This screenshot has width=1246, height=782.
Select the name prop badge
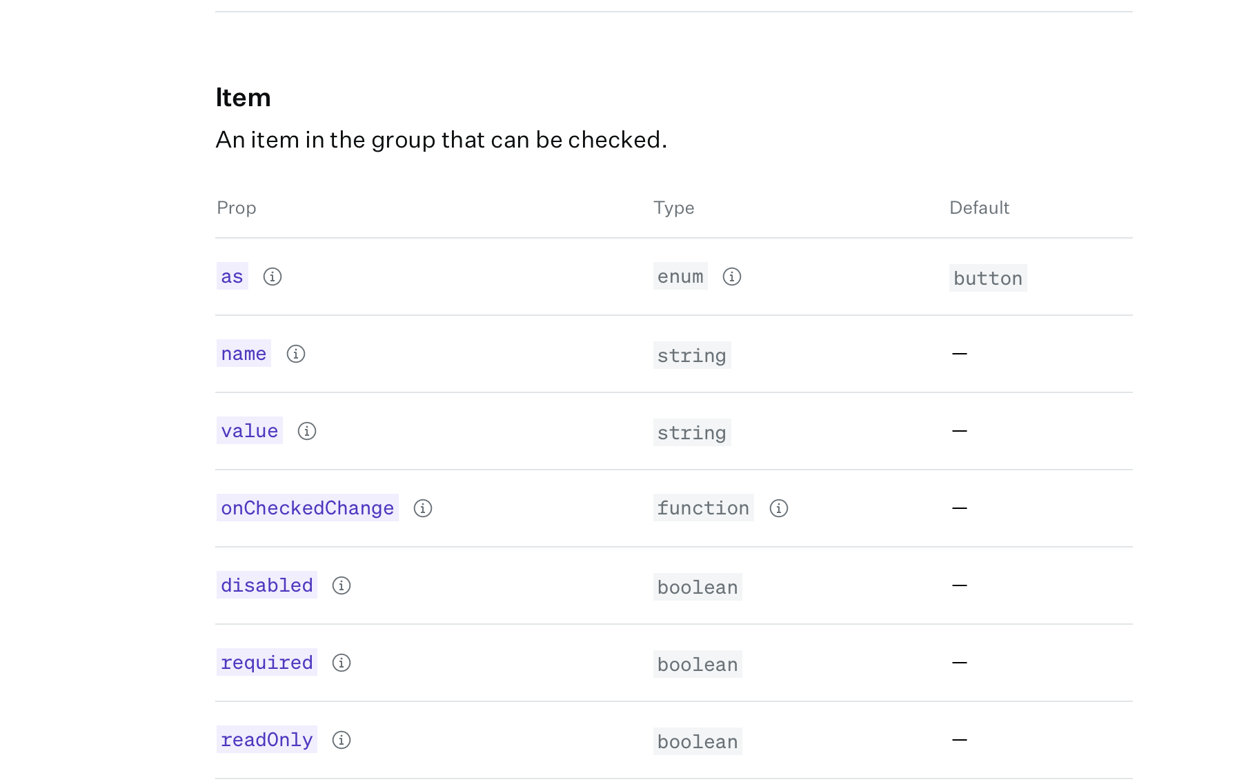coord(244,354)
